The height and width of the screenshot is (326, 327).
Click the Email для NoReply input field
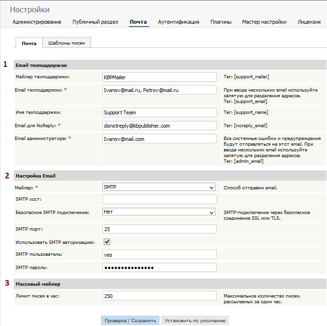(159, 126)
